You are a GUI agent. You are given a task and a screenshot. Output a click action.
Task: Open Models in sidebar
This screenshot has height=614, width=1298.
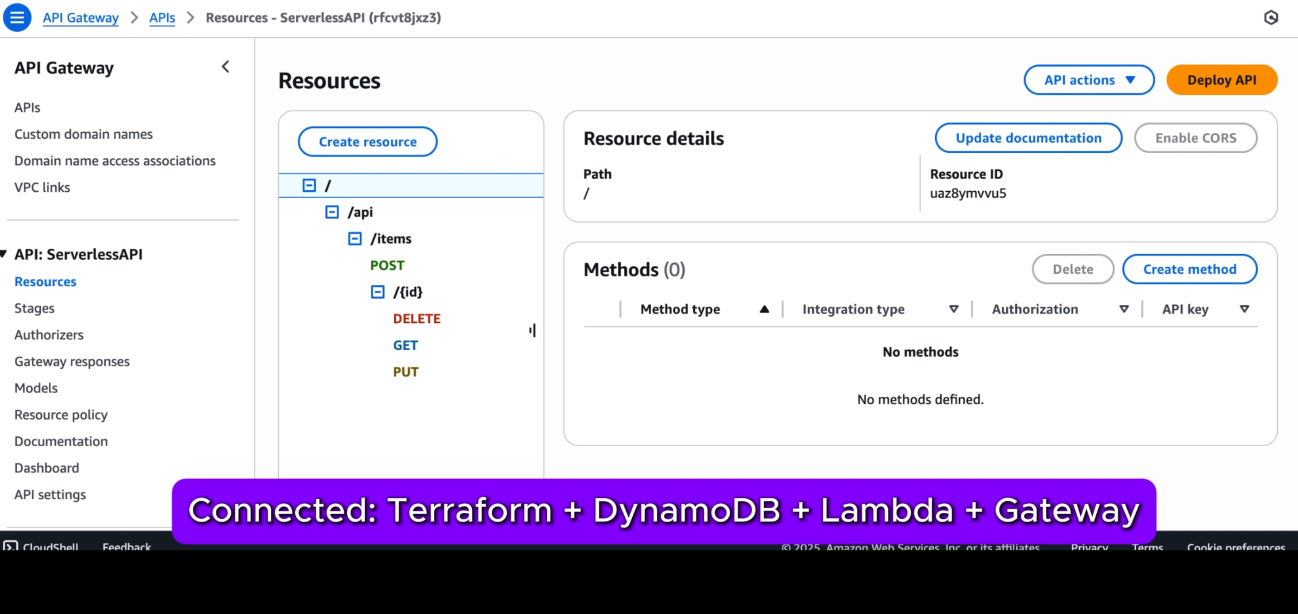[36, 388]
